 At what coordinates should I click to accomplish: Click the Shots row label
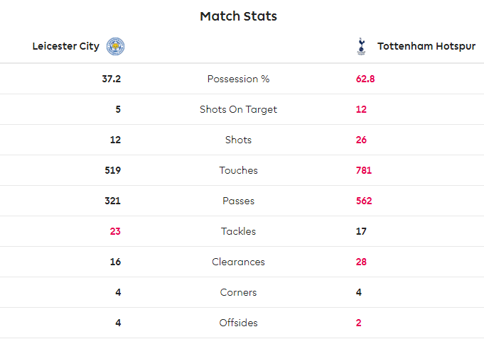(x=238, y=140)
